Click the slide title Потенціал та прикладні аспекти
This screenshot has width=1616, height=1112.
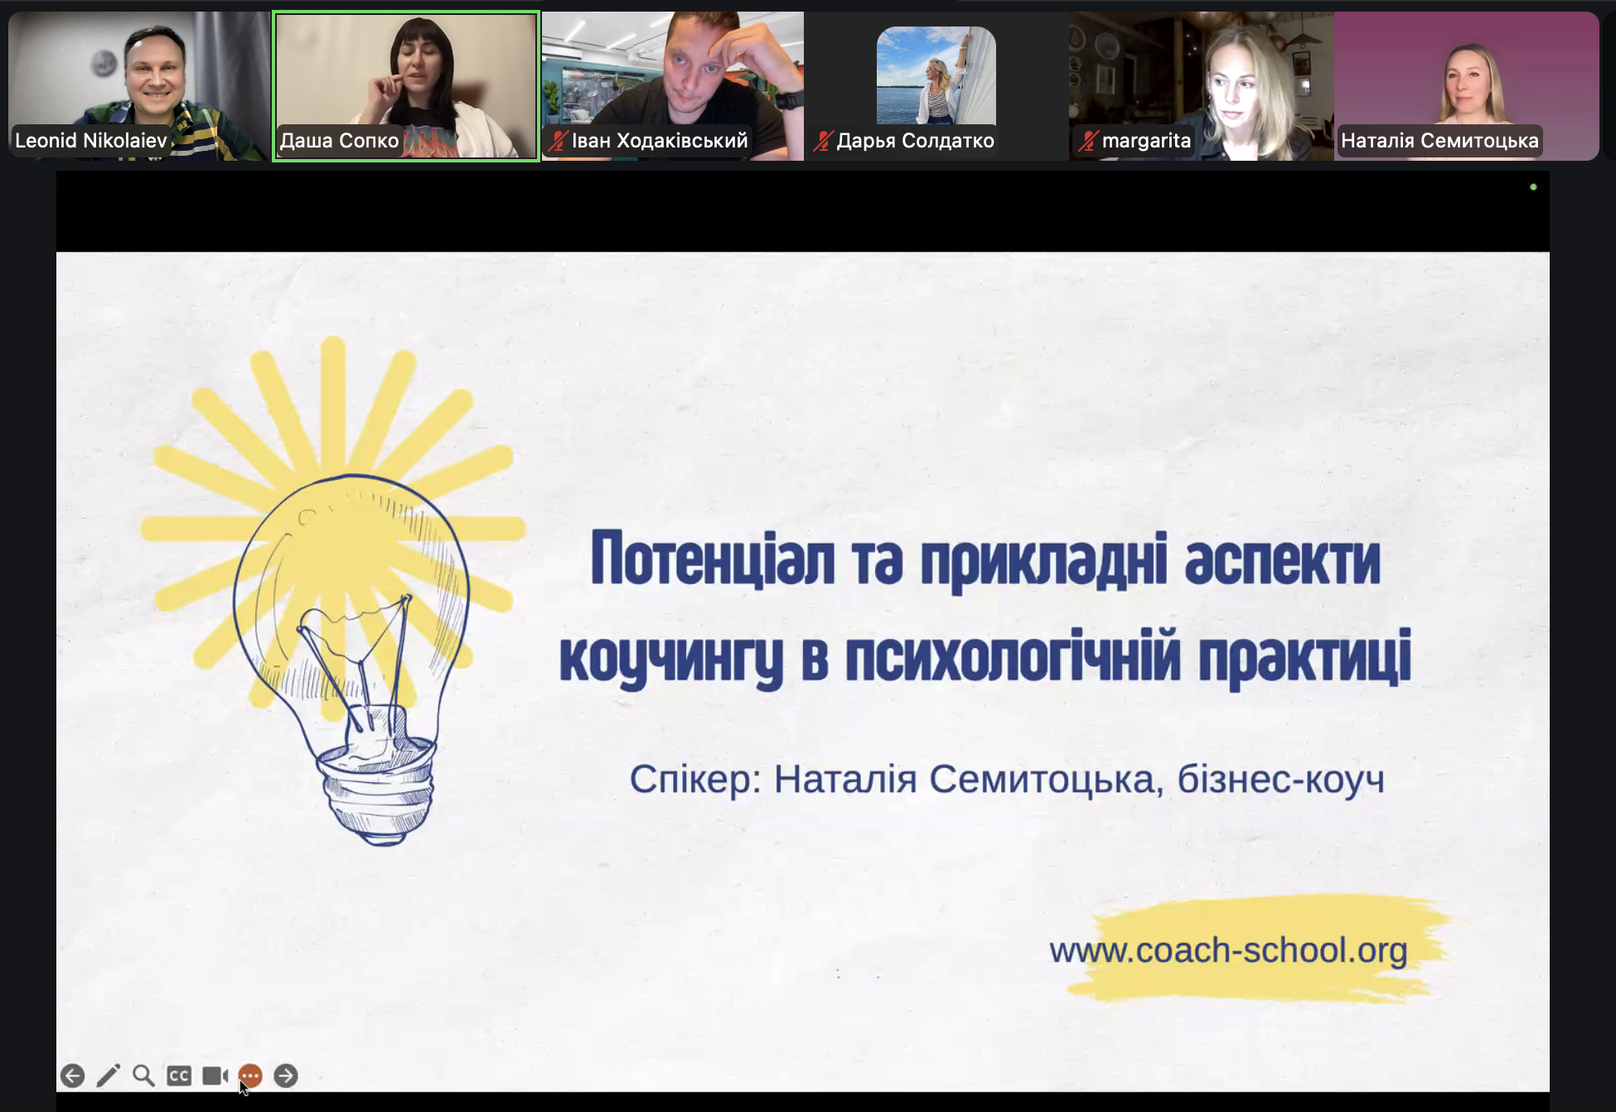(985, 560)
